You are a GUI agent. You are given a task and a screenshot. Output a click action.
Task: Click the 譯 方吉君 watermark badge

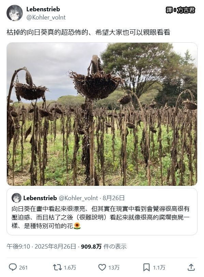point(180,10)
